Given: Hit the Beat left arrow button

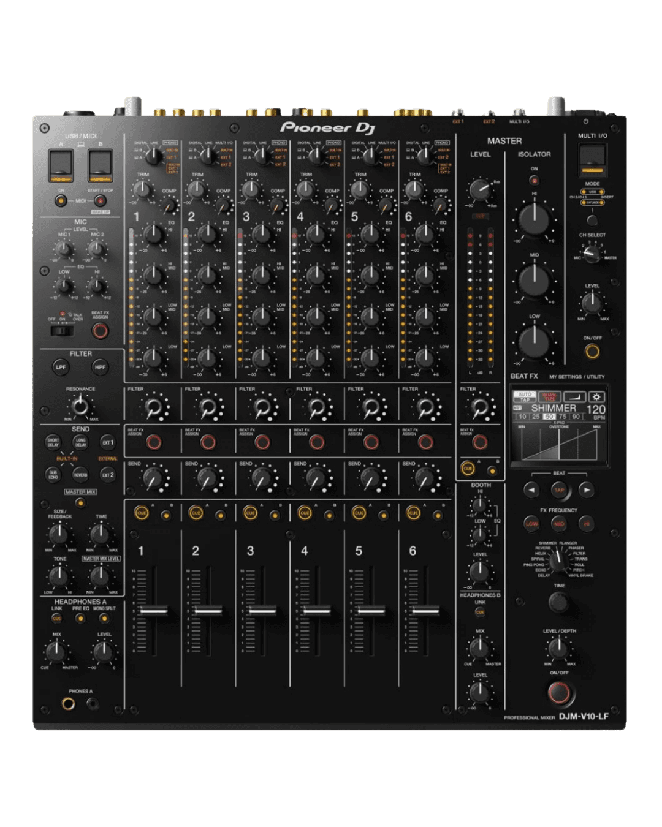Looking at the screenshot, I should pos(531,489).
